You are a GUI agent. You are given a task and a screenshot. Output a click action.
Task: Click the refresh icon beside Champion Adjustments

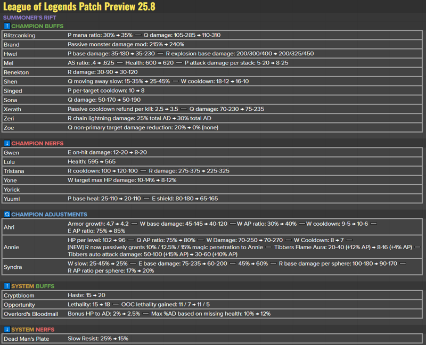coord(7,215)
